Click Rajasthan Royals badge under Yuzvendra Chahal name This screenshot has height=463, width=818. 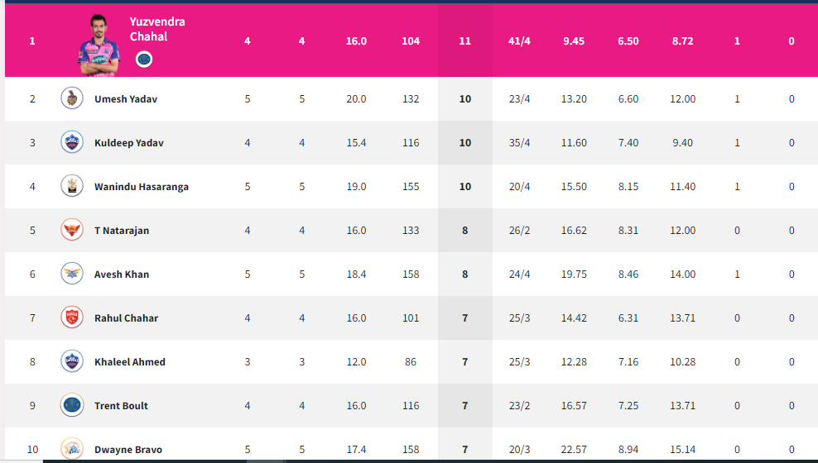[144, 60]
